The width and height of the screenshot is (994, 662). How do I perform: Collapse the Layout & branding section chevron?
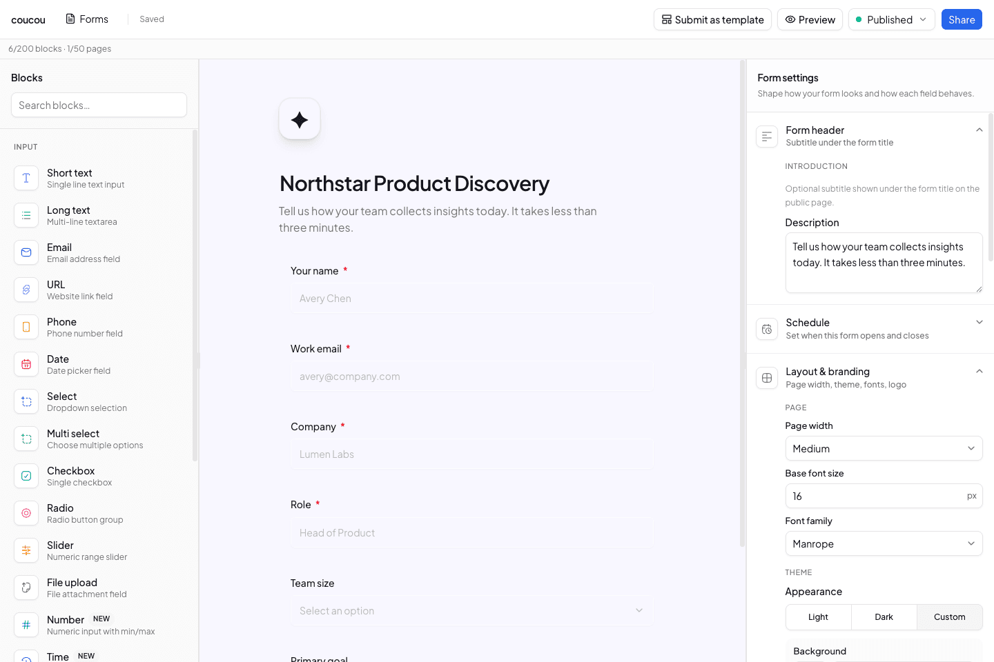click(x=979, y=371)
